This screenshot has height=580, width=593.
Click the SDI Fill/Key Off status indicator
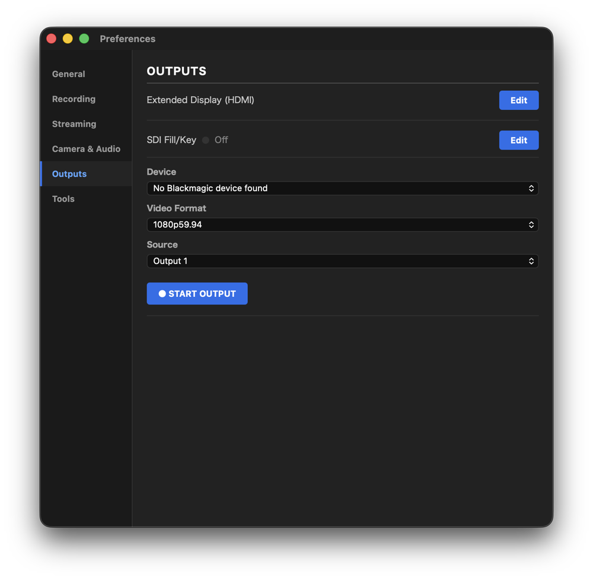tap(206, 140)
